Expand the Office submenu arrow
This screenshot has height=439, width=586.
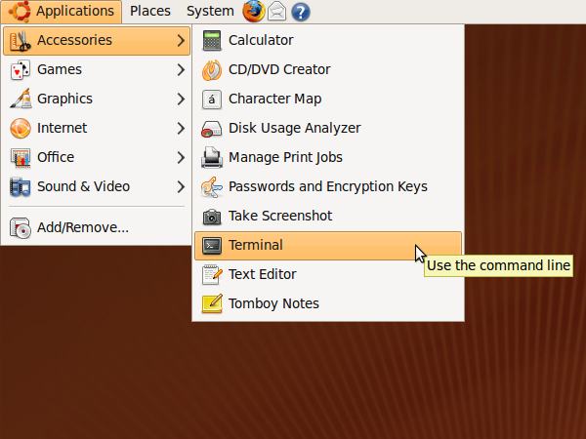pos(181,157)
